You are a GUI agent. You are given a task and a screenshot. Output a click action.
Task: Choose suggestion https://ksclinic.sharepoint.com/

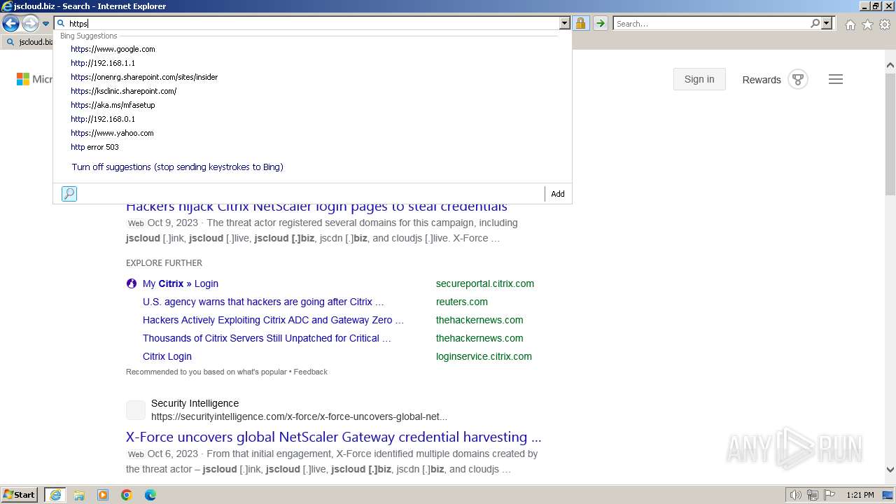[123, 91]
